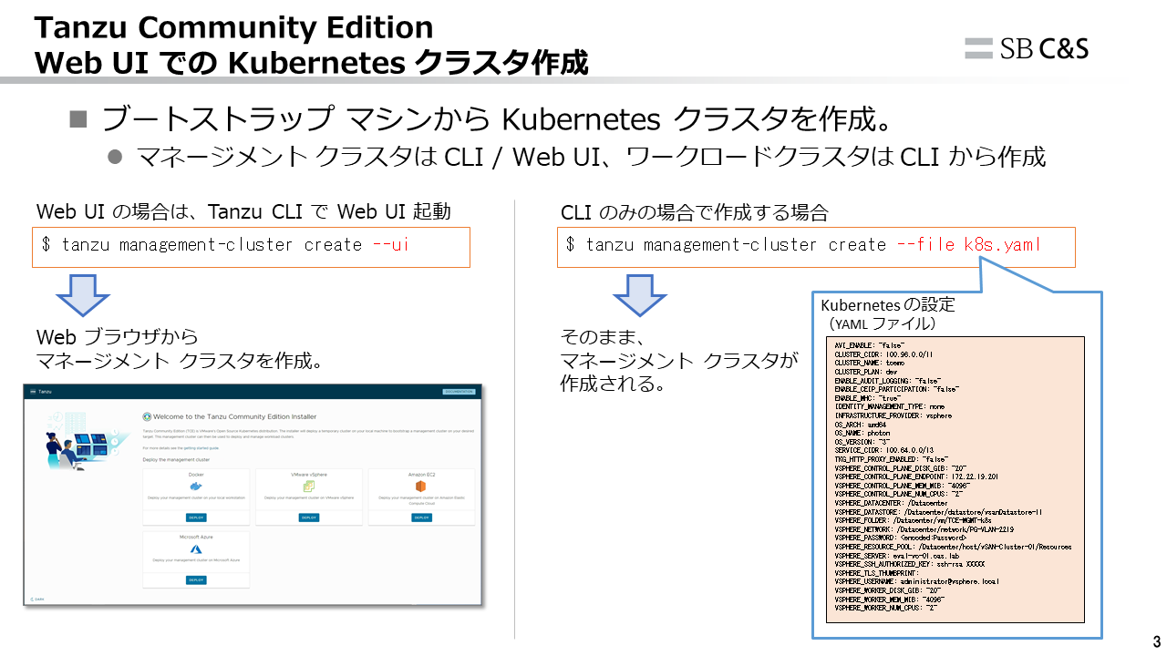Deploy management cluster on Docker
This screenshot has height=656, width=1167.
[x=196, y=518]
